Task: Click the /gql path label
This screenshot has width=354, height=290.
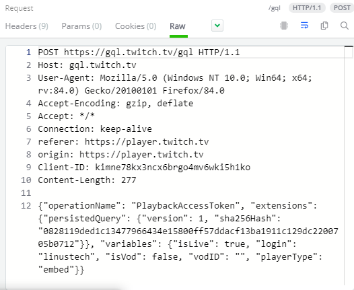Action: 275,8
